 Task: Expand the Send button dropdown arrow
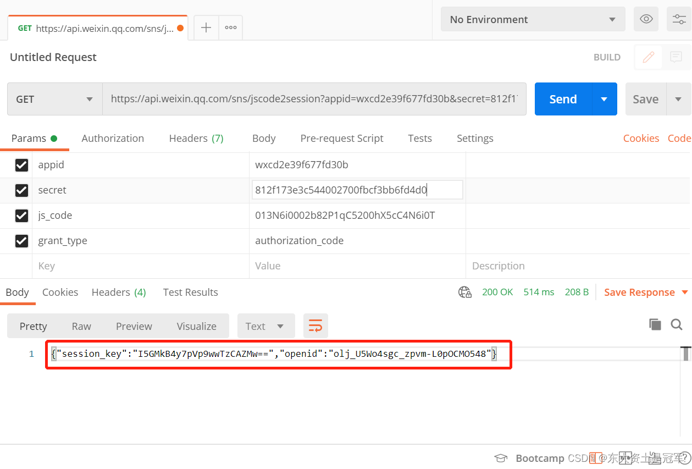604,99
